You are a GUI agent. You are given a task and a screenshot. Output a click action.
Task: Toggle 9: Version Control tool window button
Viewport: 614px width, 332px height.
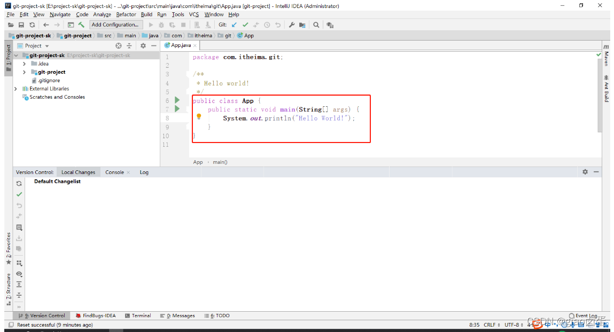pos(42,315)
